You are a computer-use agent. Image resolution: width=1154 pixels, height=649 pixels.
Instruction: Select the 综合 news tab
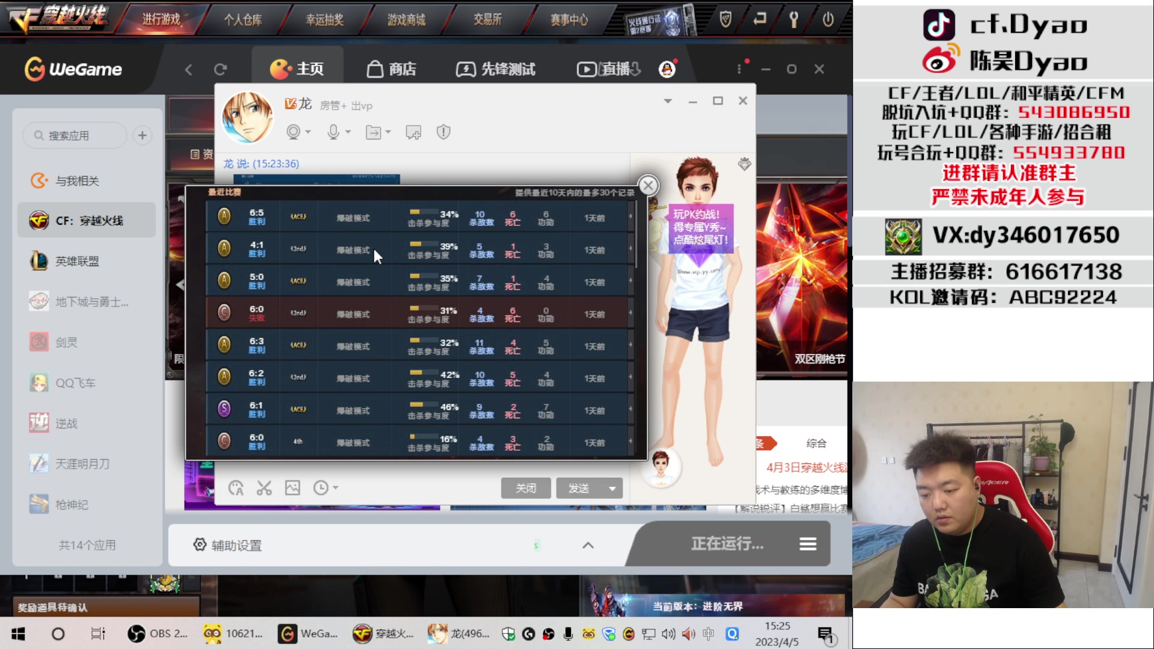click(x=816, y=443)
